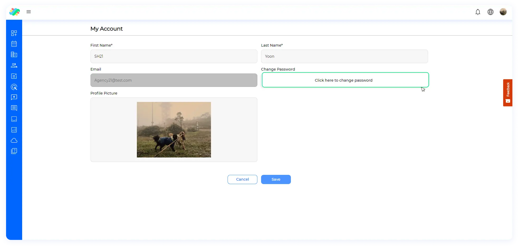519x247 pixels.
Task: Click the building icon in sidebar
Action: pos(14,55)
